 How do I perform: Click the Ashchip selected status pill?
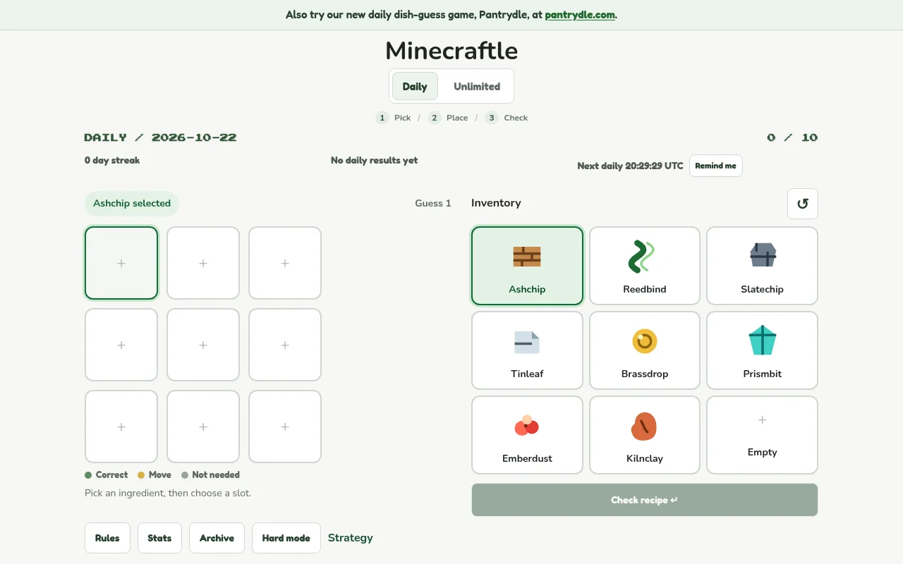click(x=132, y=204)
